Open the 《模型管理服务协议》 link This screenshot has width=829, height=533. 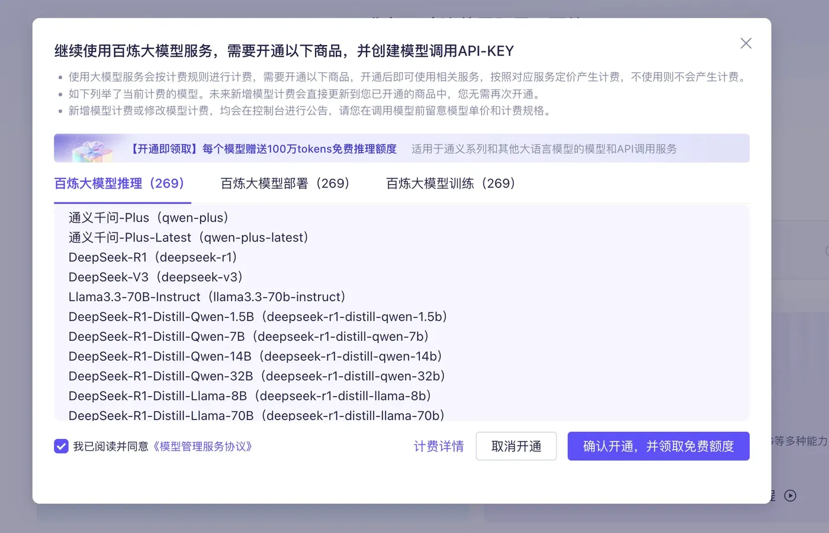point(203,446)
